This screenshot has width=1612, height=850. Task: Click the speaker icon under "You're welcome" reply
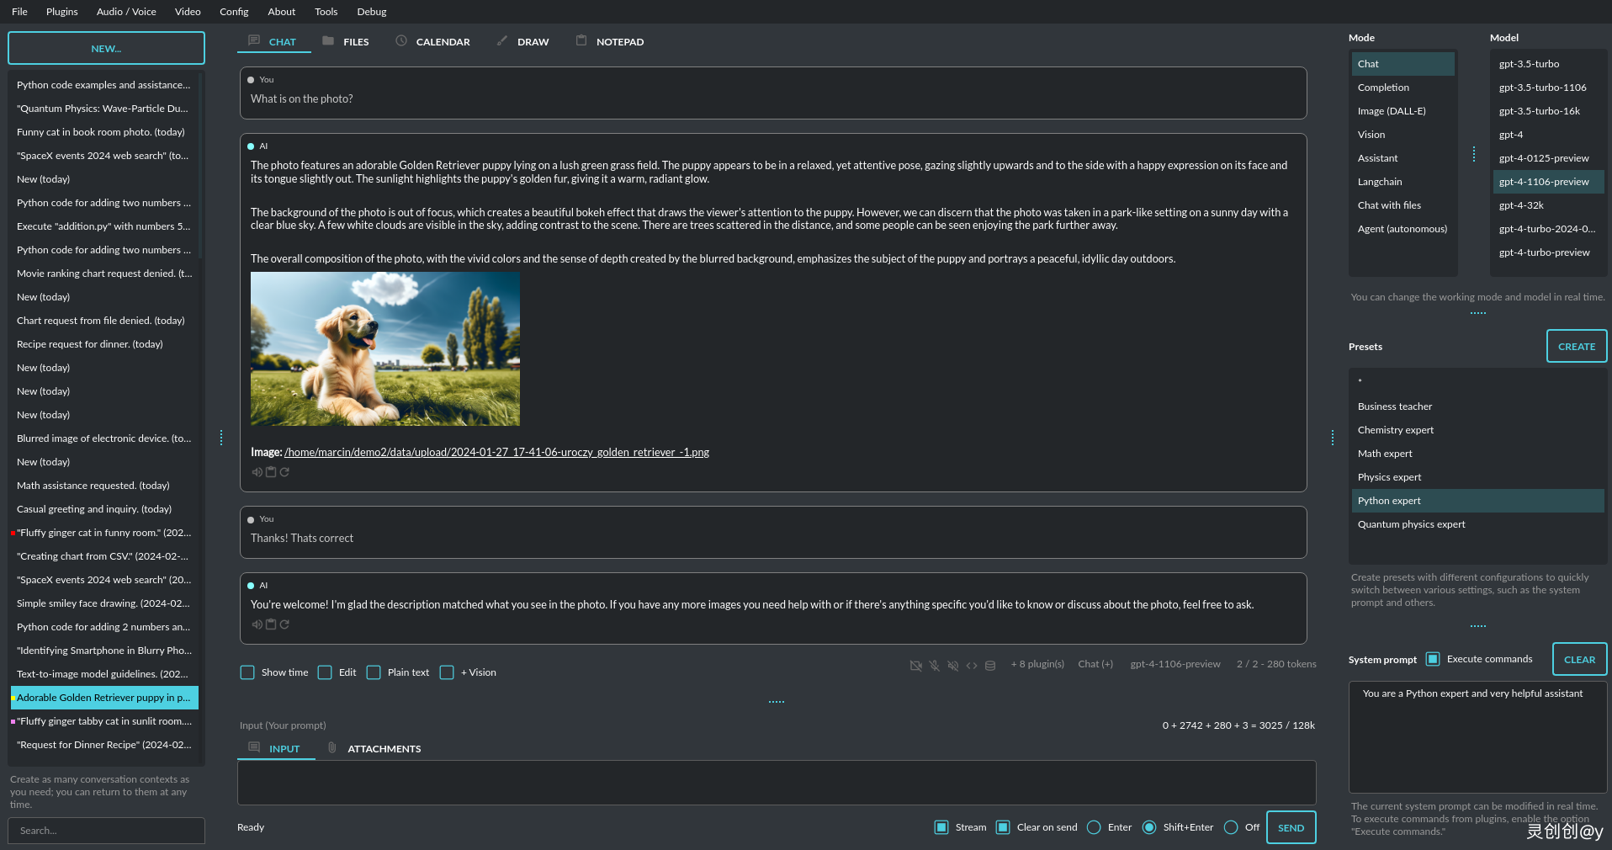[x=257, y=624]
